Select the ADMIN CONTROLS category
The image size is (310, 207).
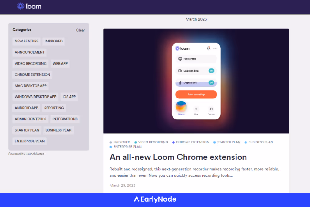pyautogui.click(x=31, y=119)
